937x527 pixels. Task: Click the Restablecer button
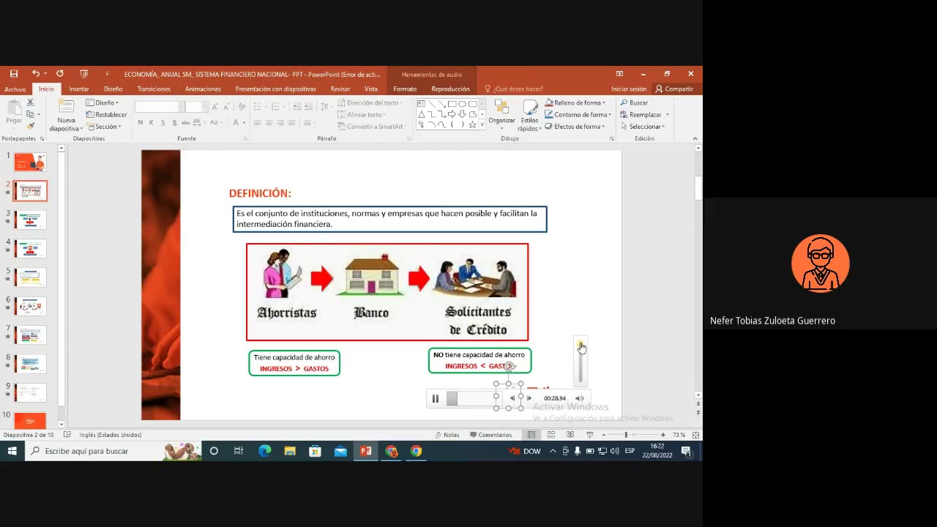point(107,114)
